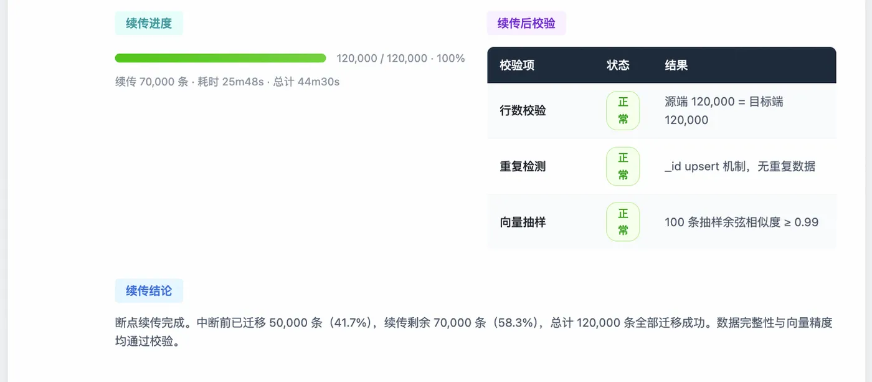Image resolution: width=872 pixels, height=382 pixels.
Task: Click 总计 44m30s duration text
Action: point(306,82)
